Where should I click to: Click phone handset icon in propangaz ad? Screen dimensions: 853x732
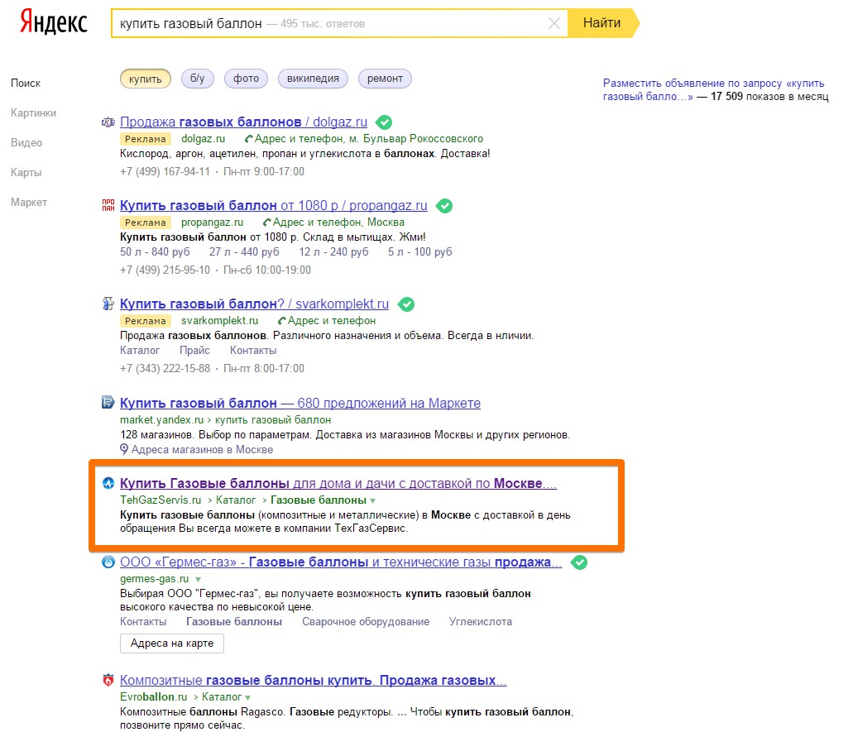tap(266, 222)
